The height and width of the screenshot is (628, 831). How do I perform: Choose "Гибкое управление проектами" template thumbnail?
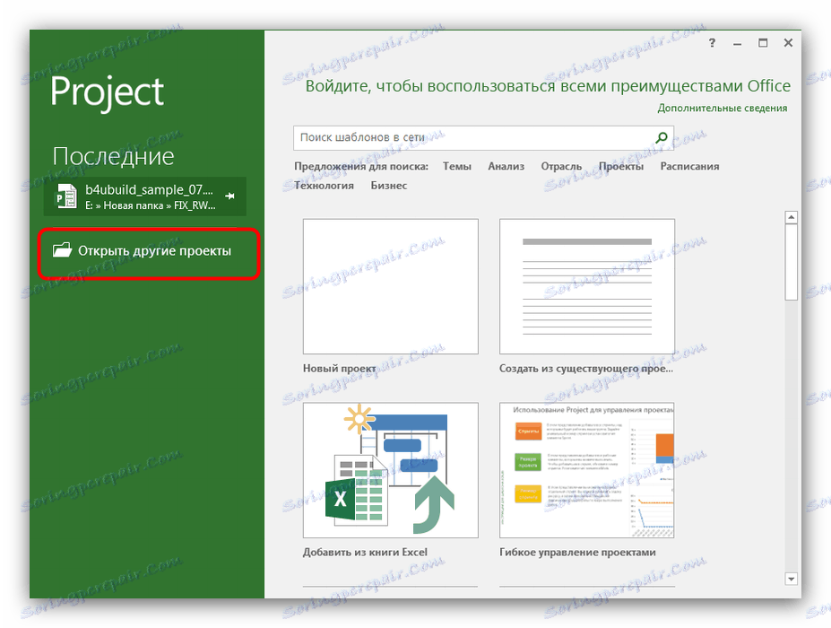click(586, 470)
